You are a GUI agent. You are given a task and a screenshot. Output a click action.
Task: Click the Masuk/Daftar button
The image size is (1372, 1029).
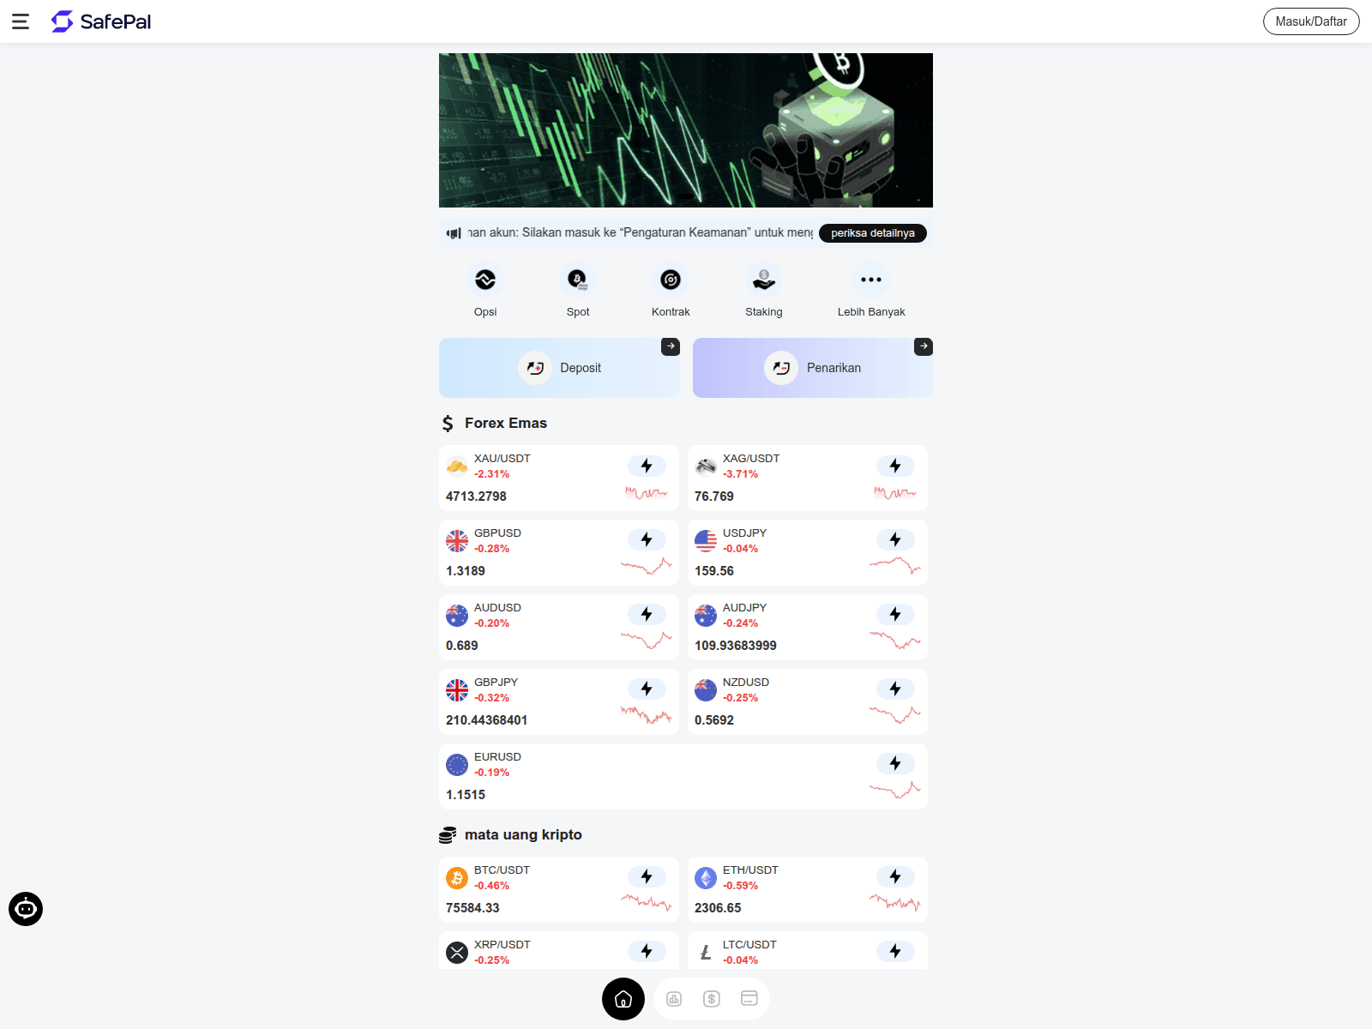[1311, 21]
